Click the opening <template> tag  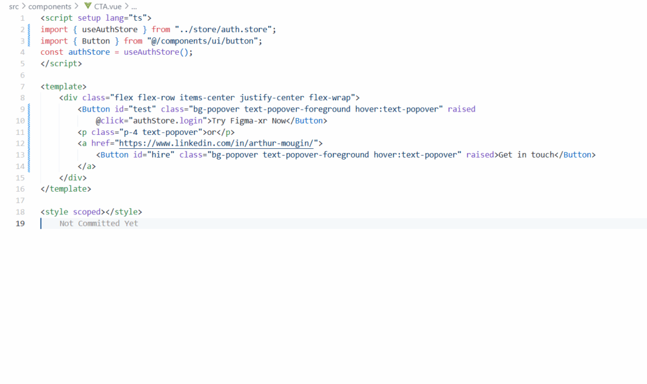point(64,86)
